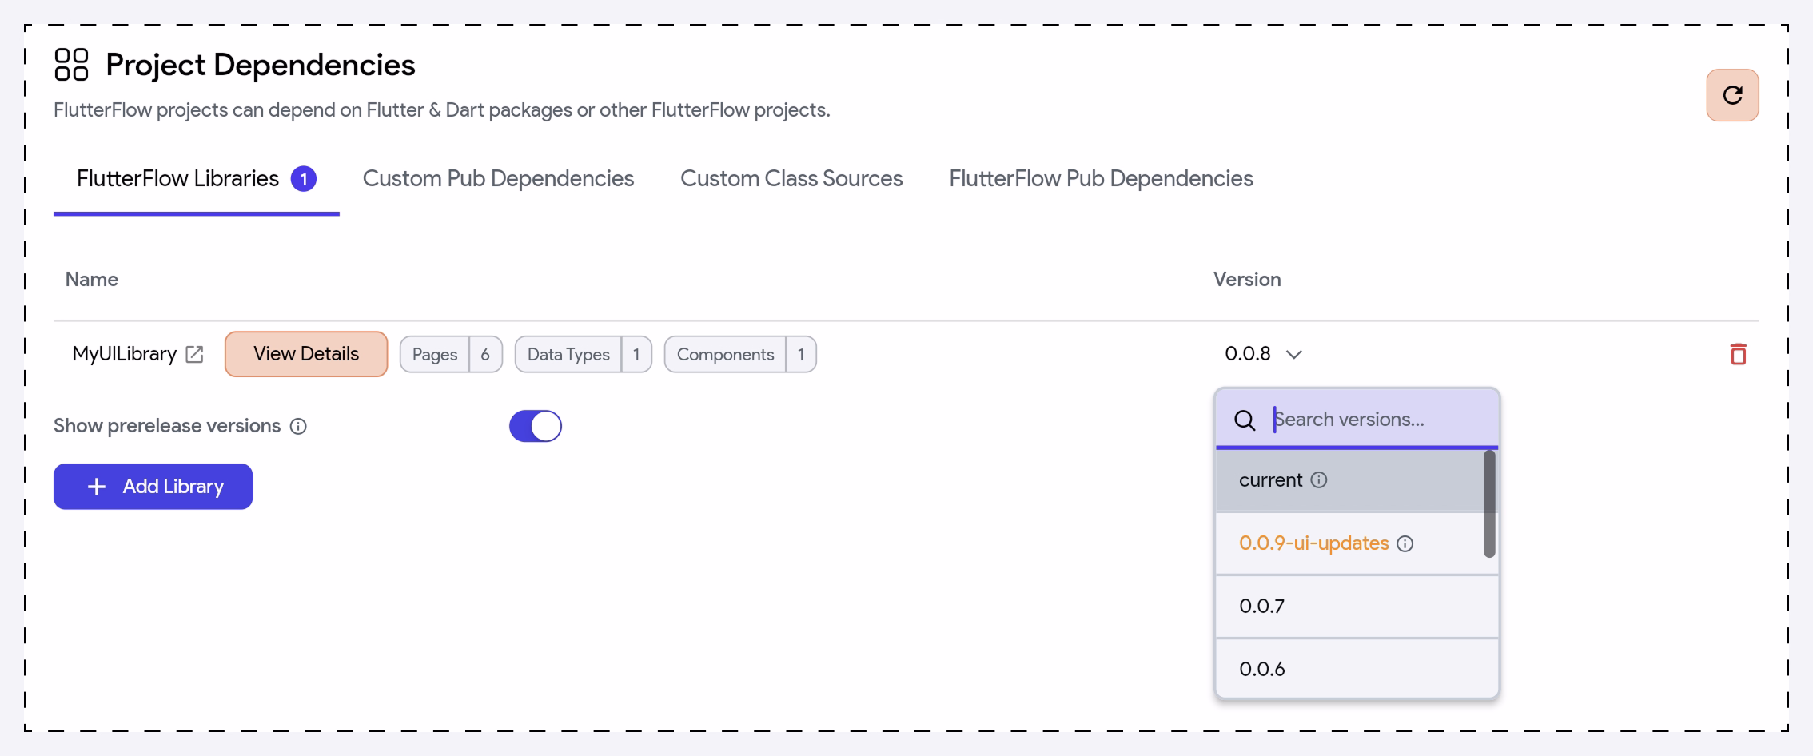Delete MyUILibrary with the trash icon
Viewport: 1813px width, 756px height.
click(x=1738, y=354)
